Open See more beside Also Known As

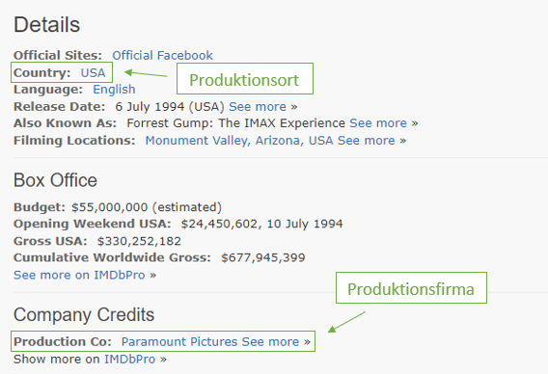pyautogui.click(x=383, y=123)
